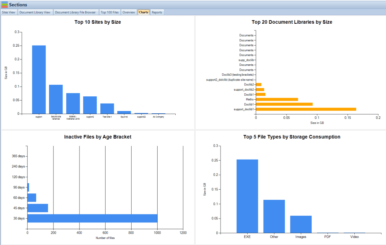Click the Sections app icon
Screen dimensions: 386x245
(x=5, y=5)
